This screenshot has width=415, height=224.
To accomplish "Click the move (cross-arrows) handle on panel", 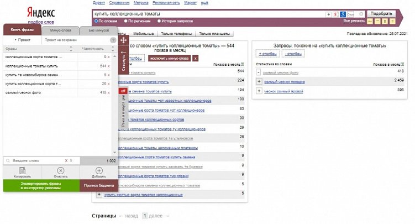I will click(123, 40).
